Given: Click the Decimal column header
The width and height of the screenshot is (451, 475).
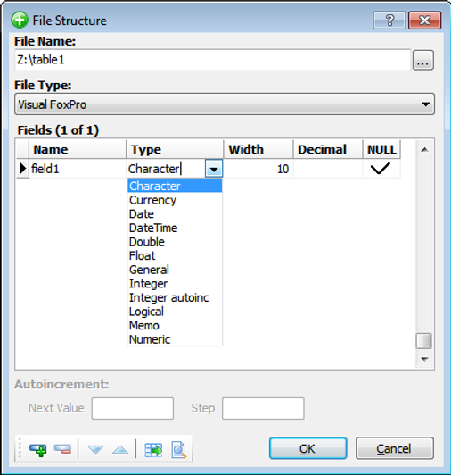Looking at the screenshot, I should [x=328, y=149].
